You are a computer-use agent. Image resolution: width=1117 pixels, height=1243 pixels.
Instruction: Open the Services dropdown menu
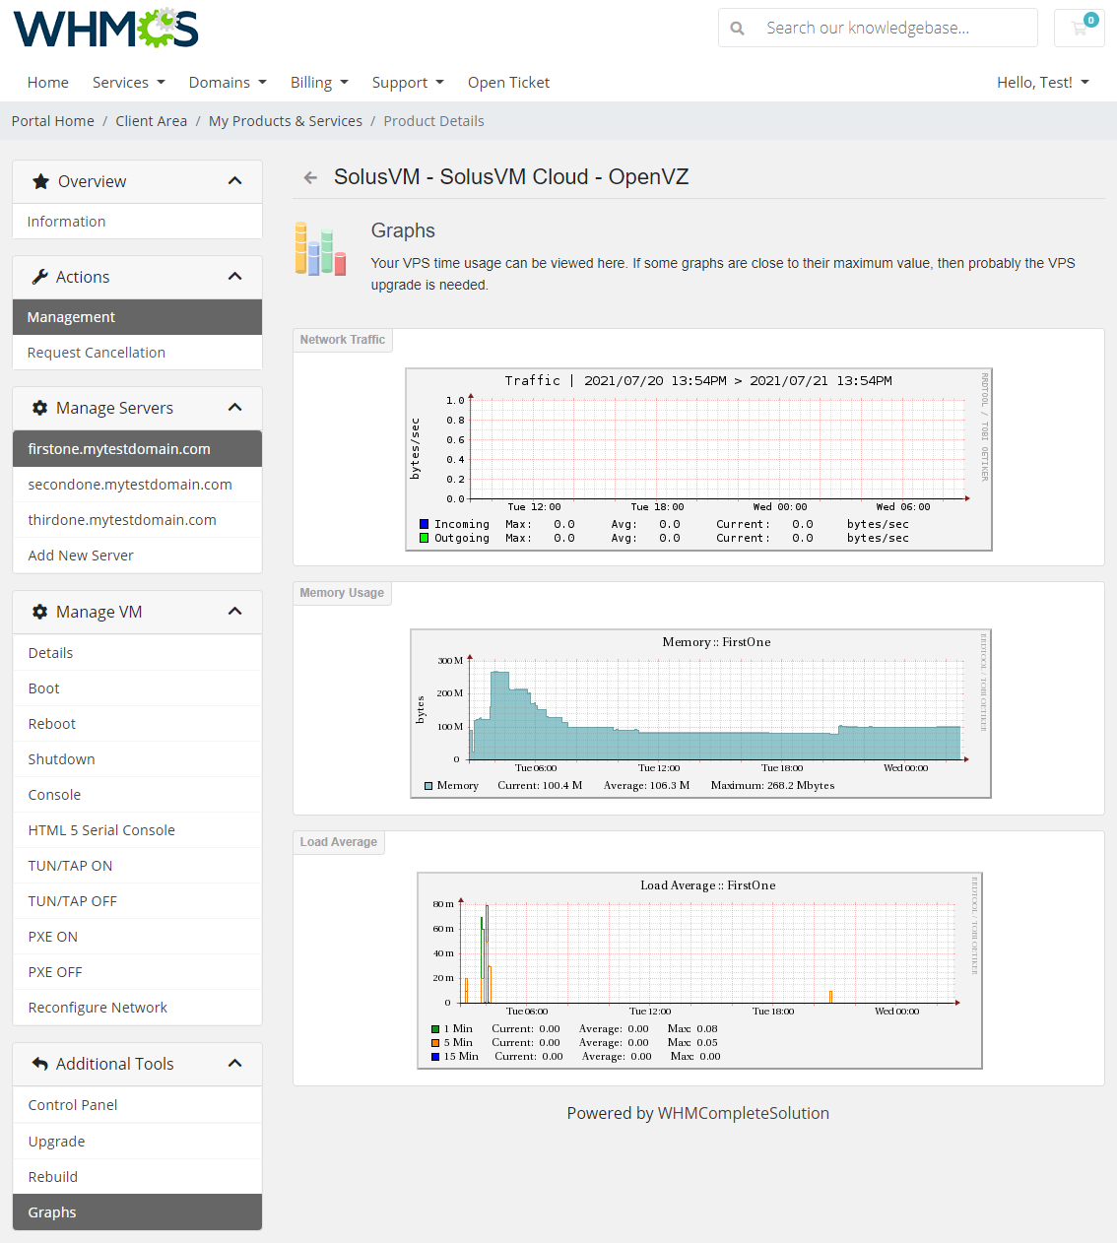tap(129, 83)
